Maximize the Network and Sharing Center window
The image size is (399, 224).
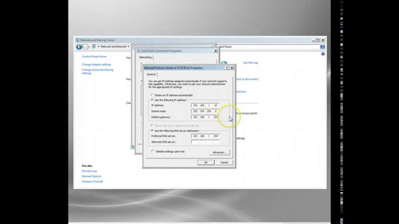(318, 40)
